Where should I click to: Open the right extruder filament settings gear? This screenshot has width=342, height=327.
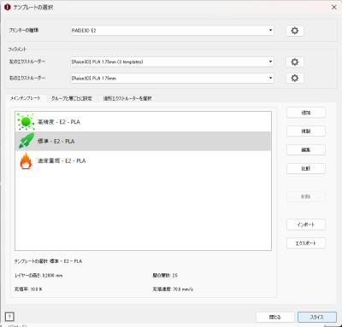click(295, 78)
